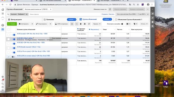This screenshot has width=174, height=97.
Task: Click the A/B test button
Action: point(61,24)
